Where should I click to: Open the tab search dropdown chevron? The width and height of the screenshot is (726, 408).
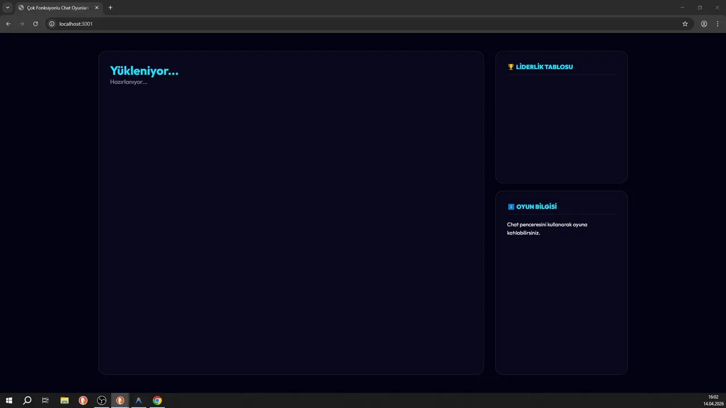pos(7,7)
